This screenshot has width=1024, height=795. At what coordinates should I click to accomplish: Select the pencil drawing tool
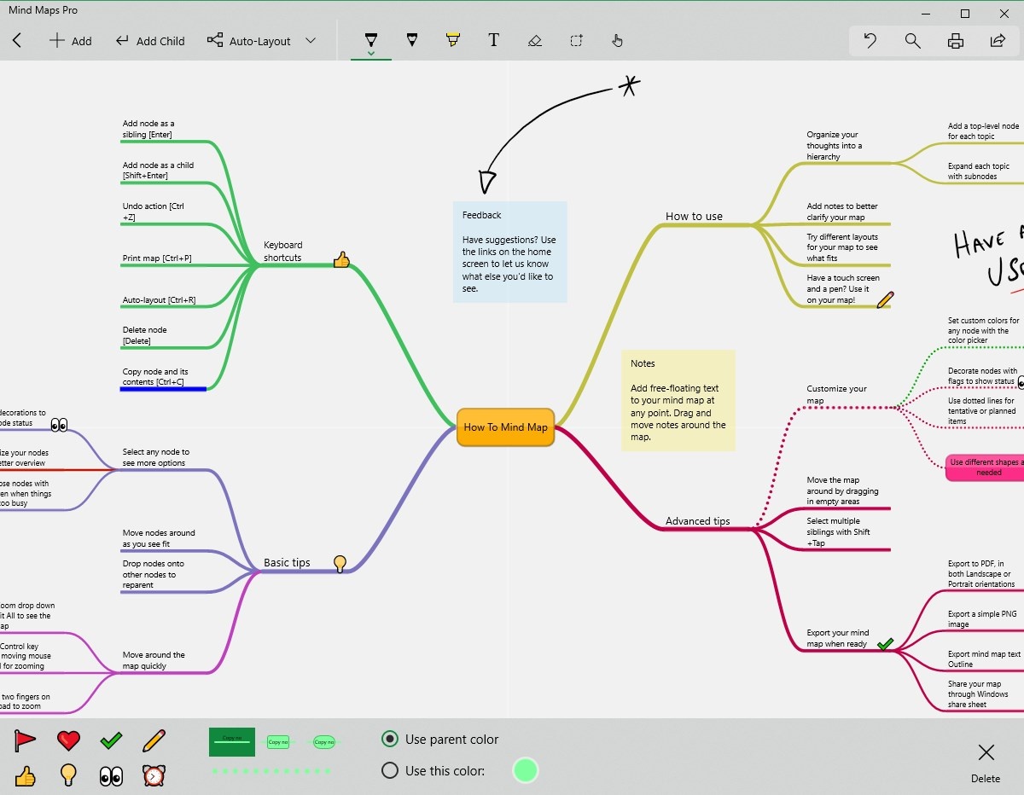[x=412, y=40]
